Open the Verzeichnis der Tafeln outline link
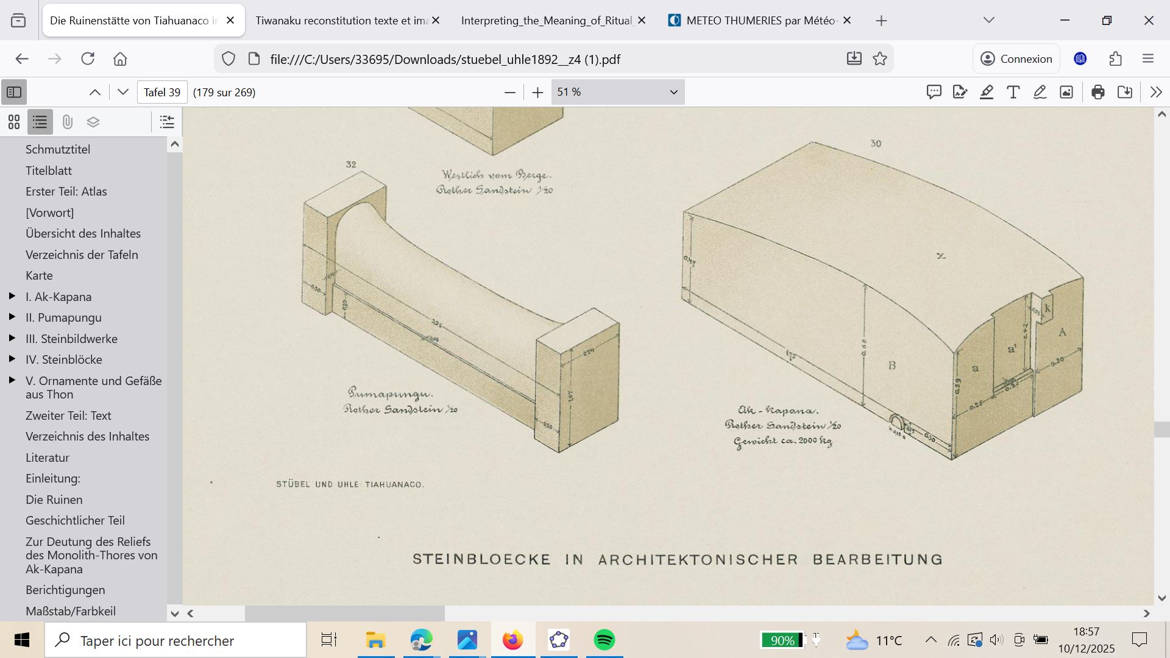 point(82,255)
